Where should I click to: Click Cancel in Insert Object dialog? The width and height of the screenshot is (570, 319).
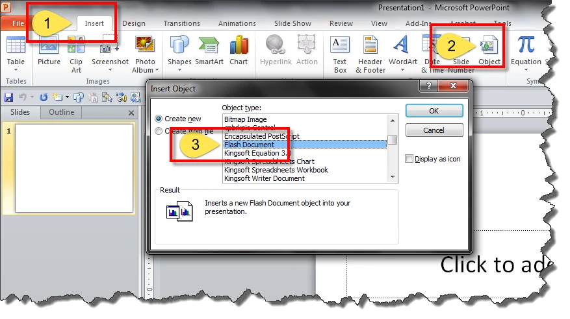tap(434, 130)
